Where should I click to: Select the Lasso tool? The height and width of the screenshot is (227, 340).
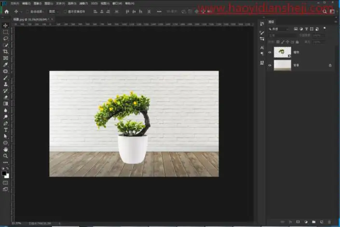pyautogui.click(x=5, y=39)
